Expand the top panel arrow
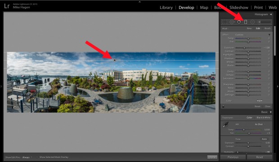 pos(139,2)
